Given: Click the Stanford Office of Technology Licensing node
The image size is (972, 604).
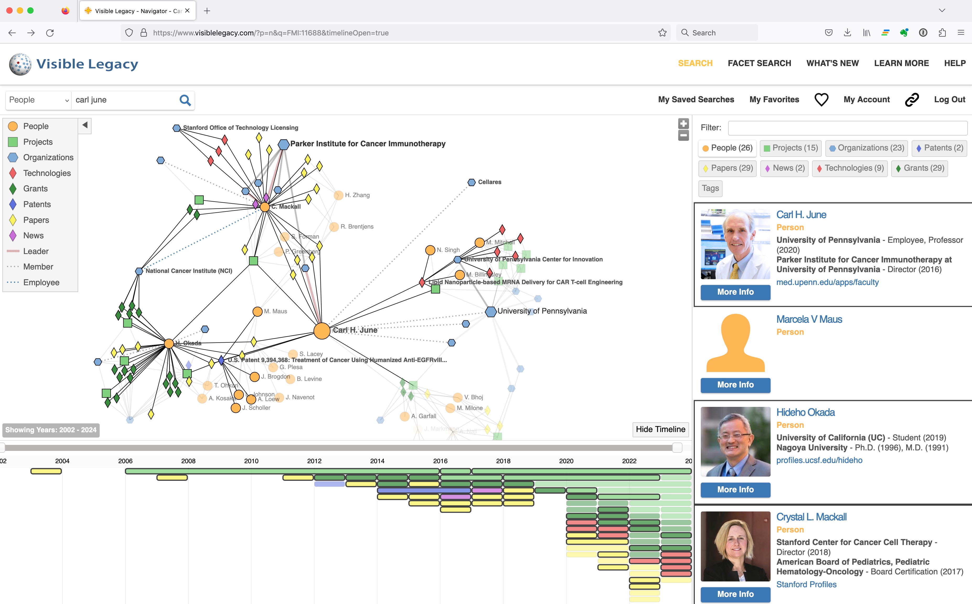Looking at the screenshot, I should click(x=176, y=128).
